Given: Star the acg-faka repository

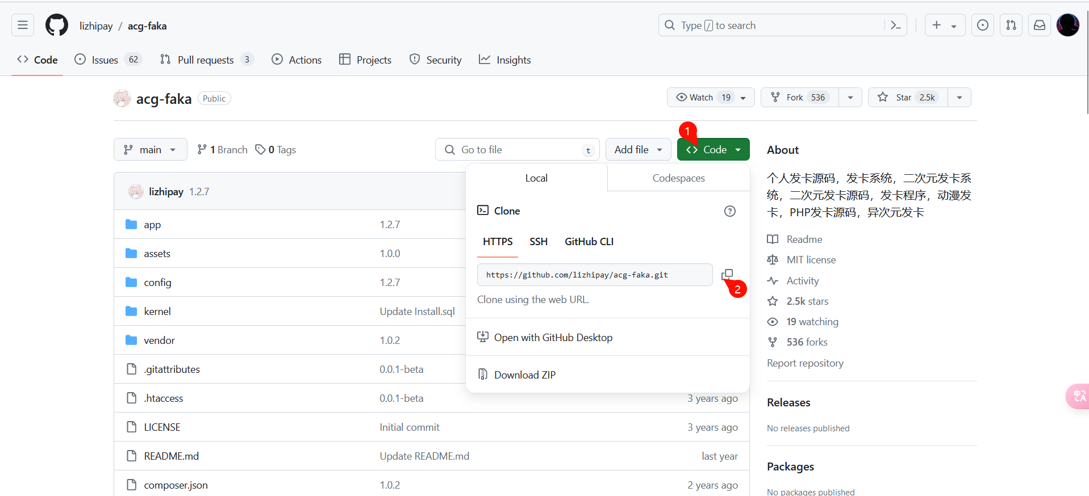Looking at the screenshot, I should [x=907, y=98].
